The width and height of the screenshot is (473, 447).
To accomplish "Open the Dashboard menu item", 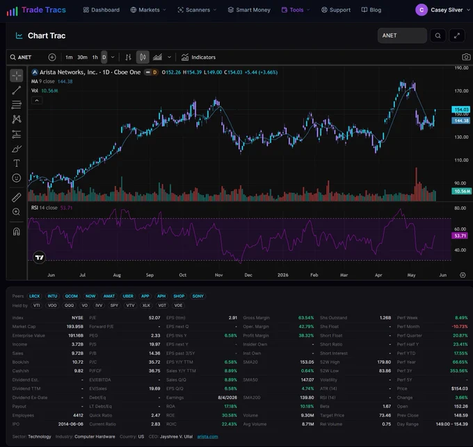I will pos(102,10).
